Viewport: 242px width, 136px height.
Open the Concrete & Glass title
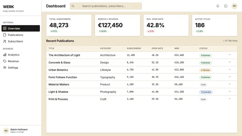click(x=59, y=63)
